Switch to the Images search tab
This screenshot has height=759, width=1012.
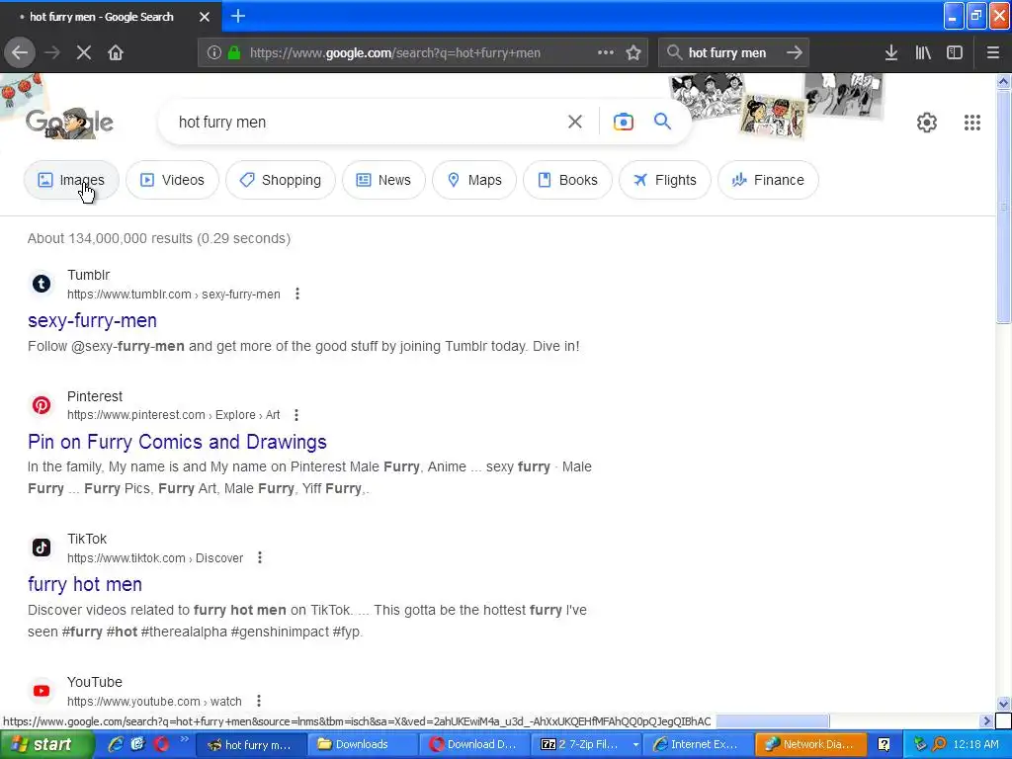(71, 180)
